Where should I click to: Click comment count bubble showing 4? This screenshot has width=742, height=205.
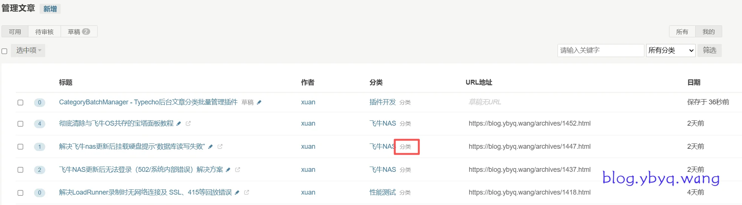coord(40,124)
